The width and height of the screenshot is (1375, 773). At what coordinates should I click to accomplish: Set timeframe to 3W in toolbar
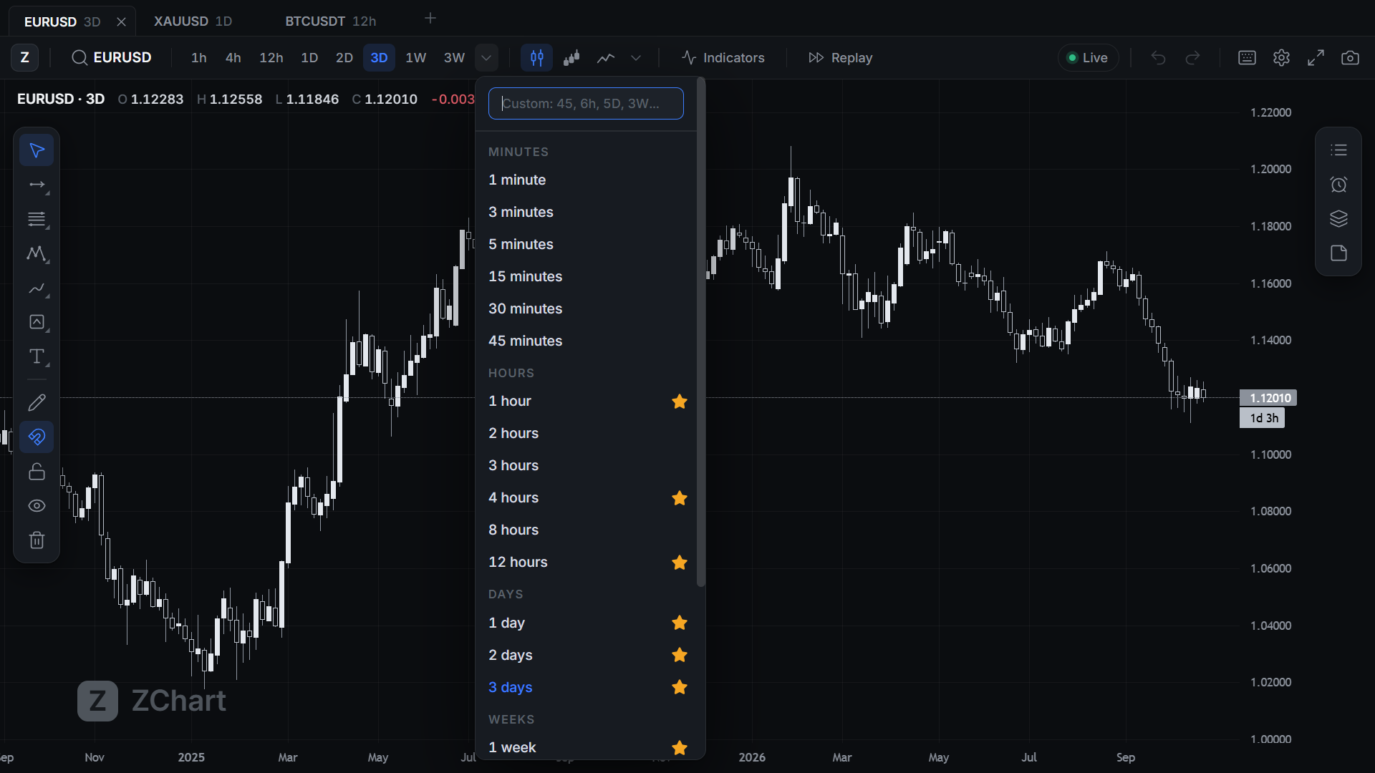454,57
